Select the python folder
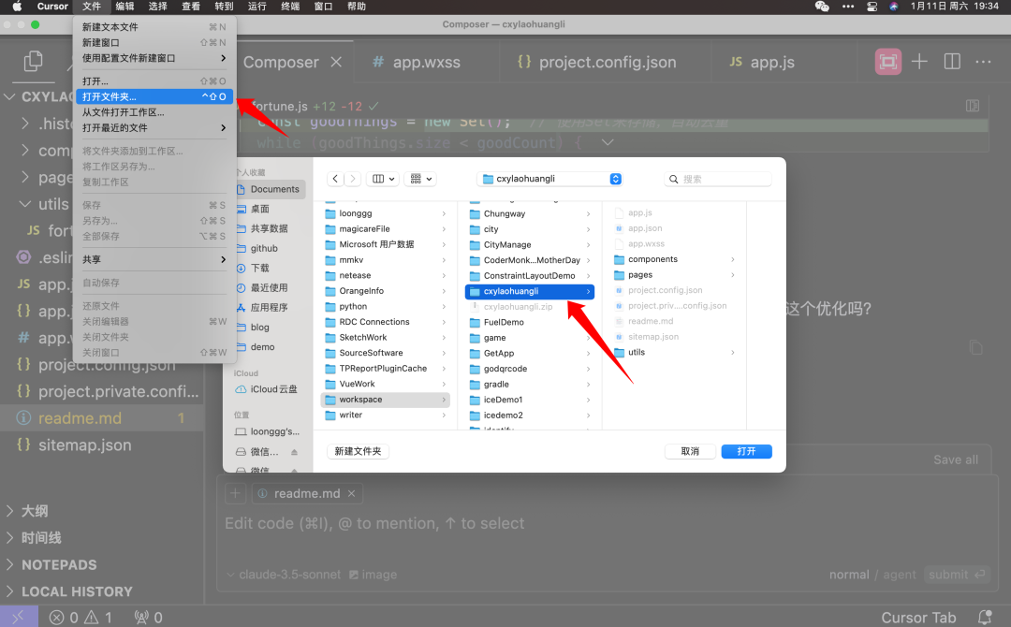The width and height of the screenshot is (1011, 627). pos(385,307)
